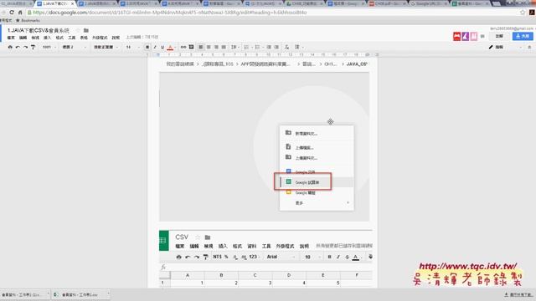Open the folder icon beside the document title
Image resolution: width=536 pixels, height=301 pixels.
pos(86,30)
